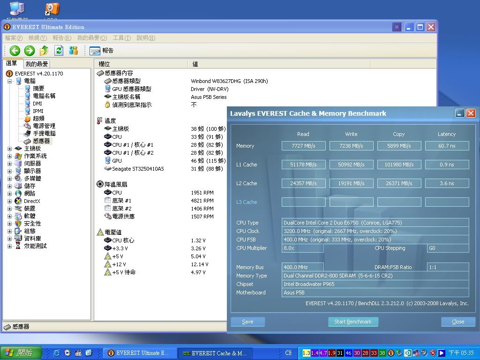The image size is (480, 360).
Task: Open the 工具(T) menu
Action: pyautogui.click(x=121, y=38)
